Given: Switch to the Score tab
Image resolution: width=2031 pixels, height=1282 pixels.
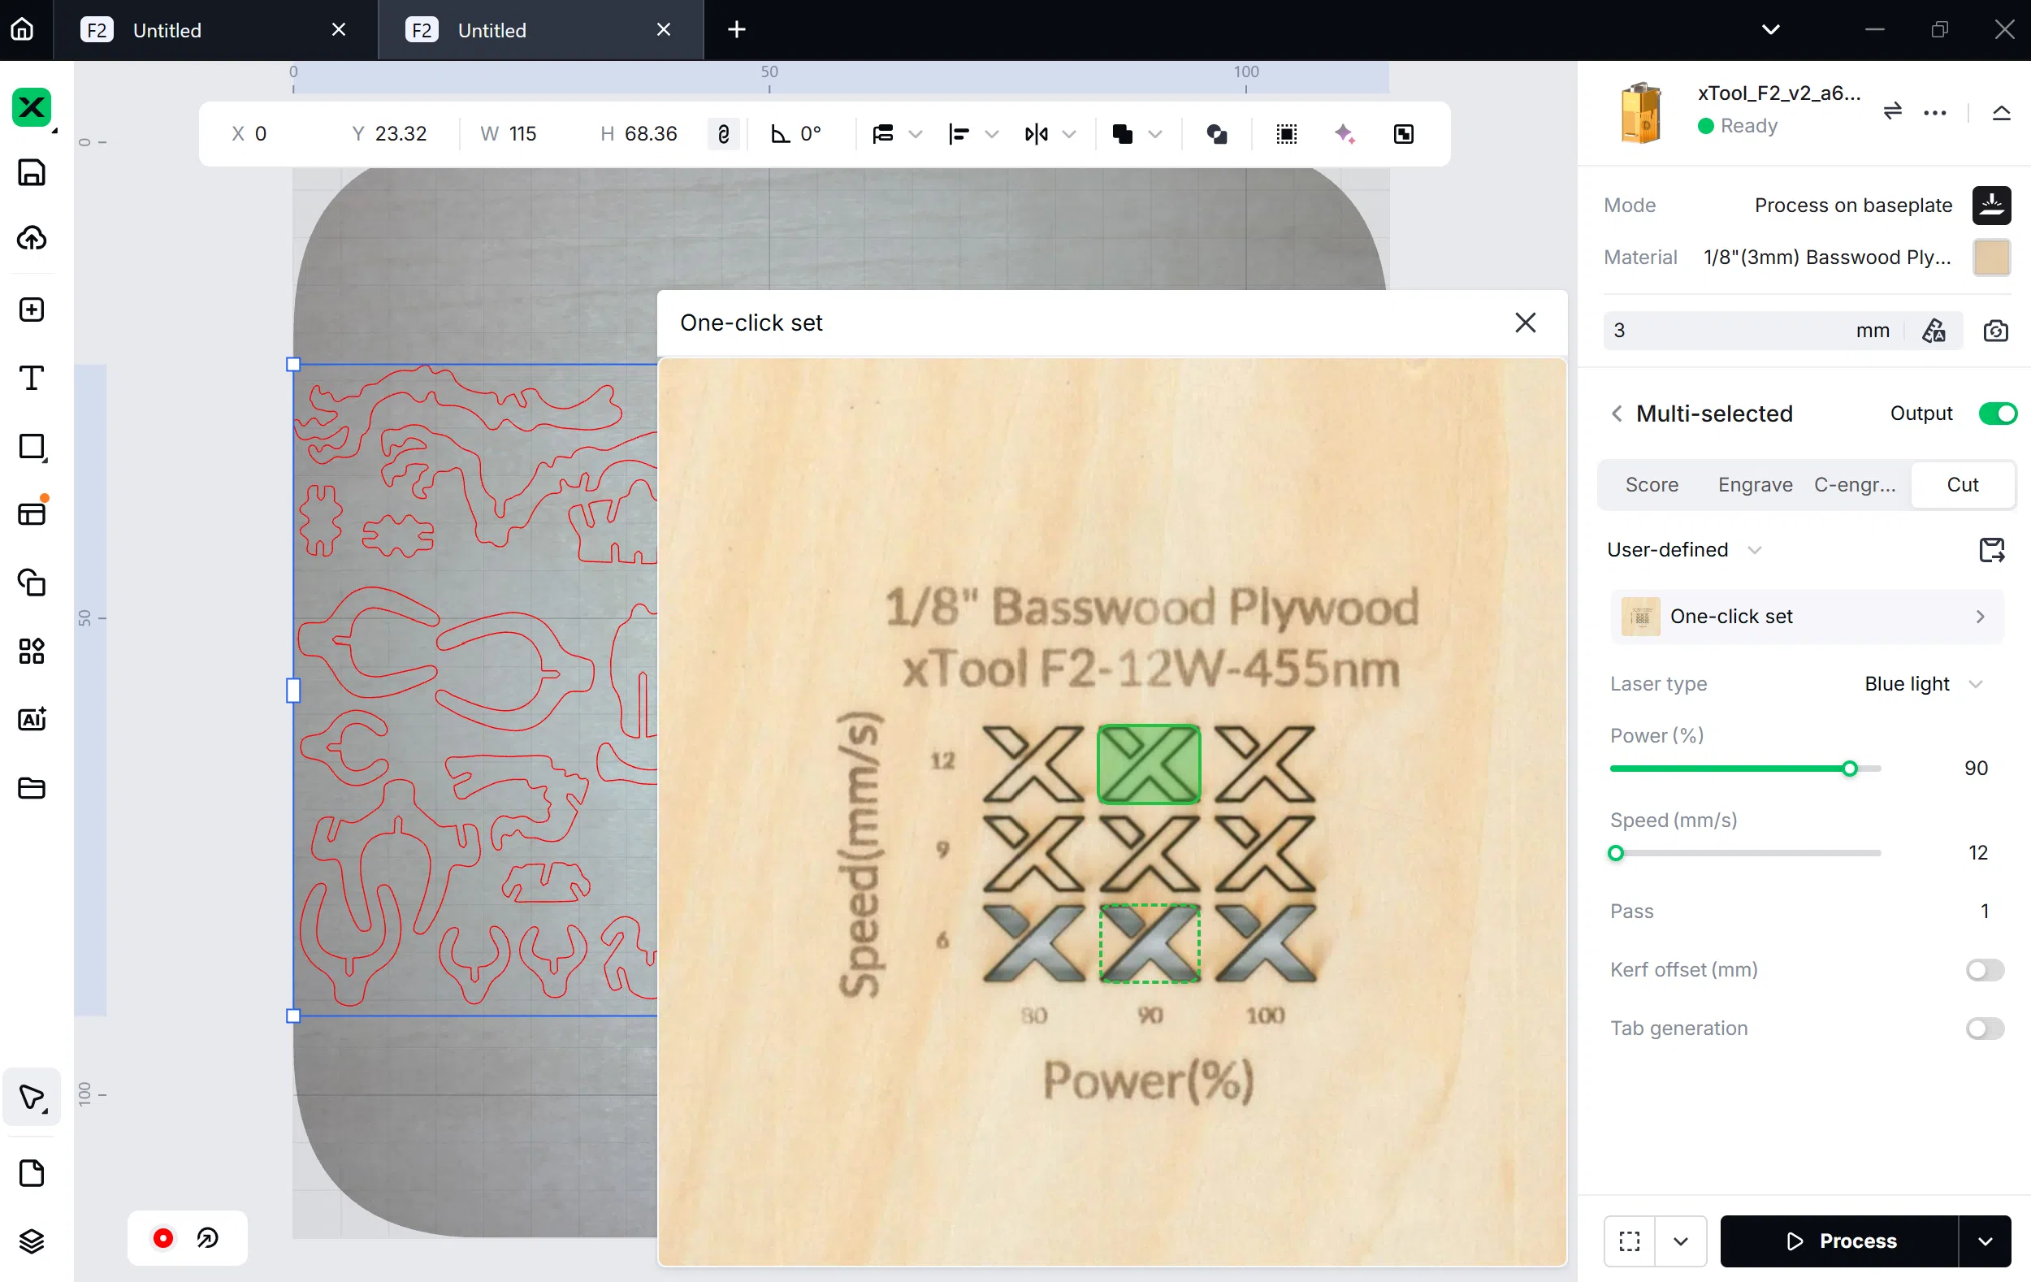Looking at the screenshot, I should (1651, 485).
